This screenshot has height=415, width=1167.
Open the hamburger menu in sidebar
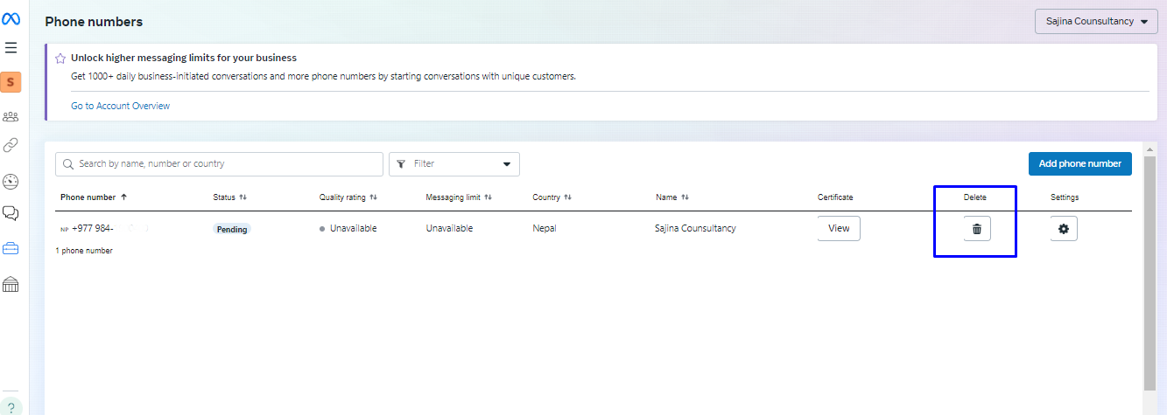(x=11, y=47)
